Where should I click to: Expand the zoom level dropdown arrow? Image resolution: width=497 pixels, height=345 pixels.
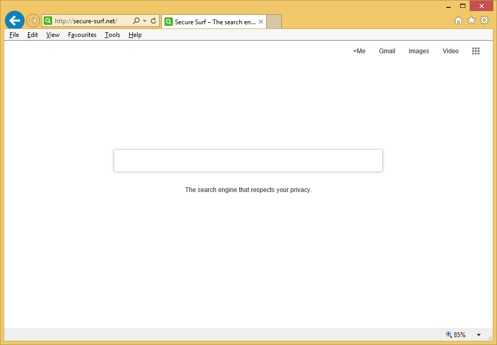[x=479, y=335]
